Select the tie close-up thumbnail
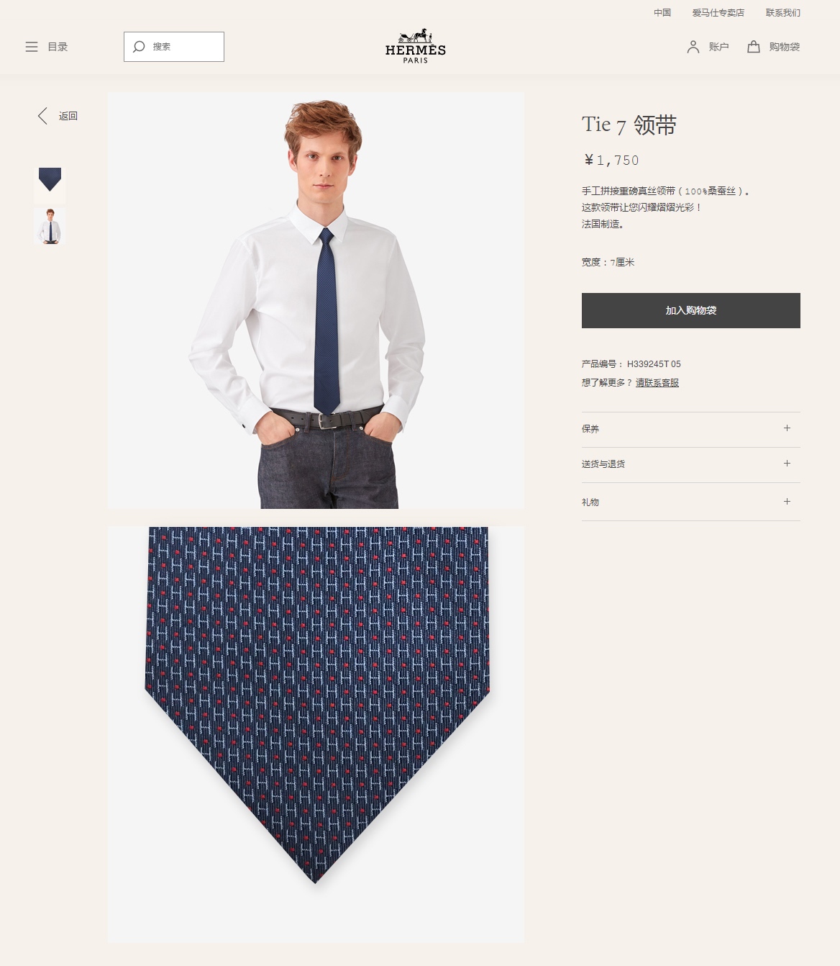The height and width of the screenshot is (966, 840). [x=50, y=184]
